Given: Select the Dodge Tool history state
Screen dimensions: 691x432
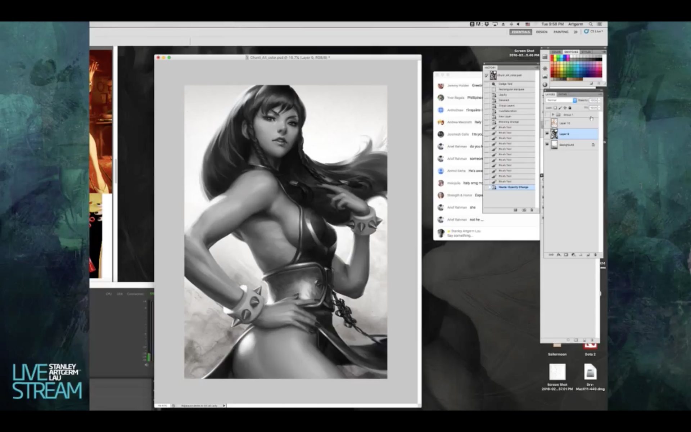Looking at the screenshot, I should (512, 84).
